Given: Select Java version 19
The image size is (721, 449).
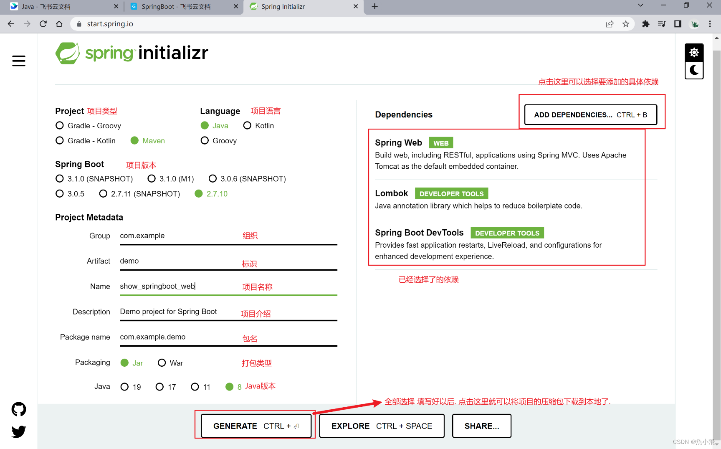Looking at the screenshot, I should [131, 387].
